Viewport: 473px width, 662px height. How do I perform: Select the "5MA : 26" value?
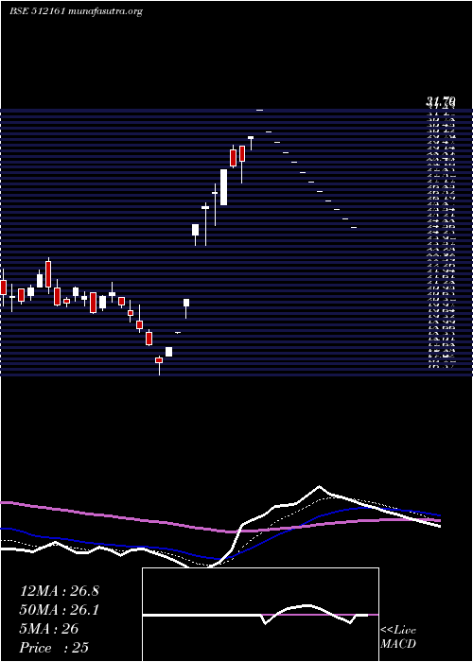(x=49, y=629)
